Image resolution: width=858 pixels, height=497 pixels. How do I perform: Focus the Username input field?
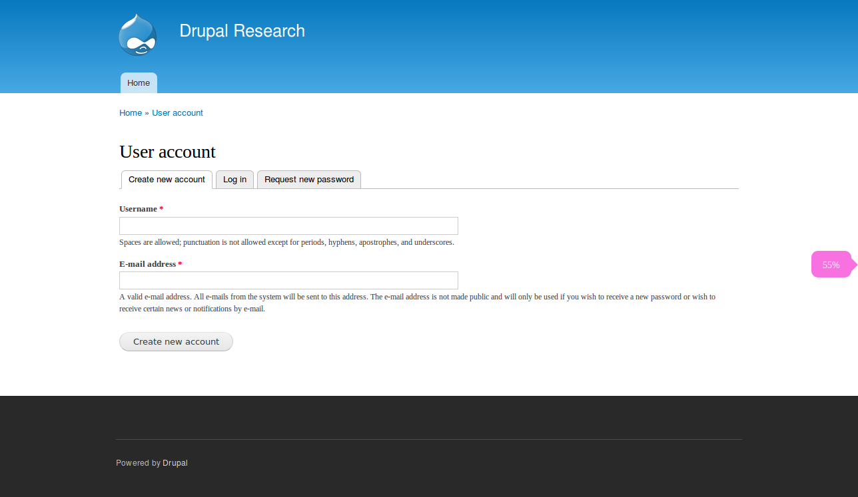point(288,226)
